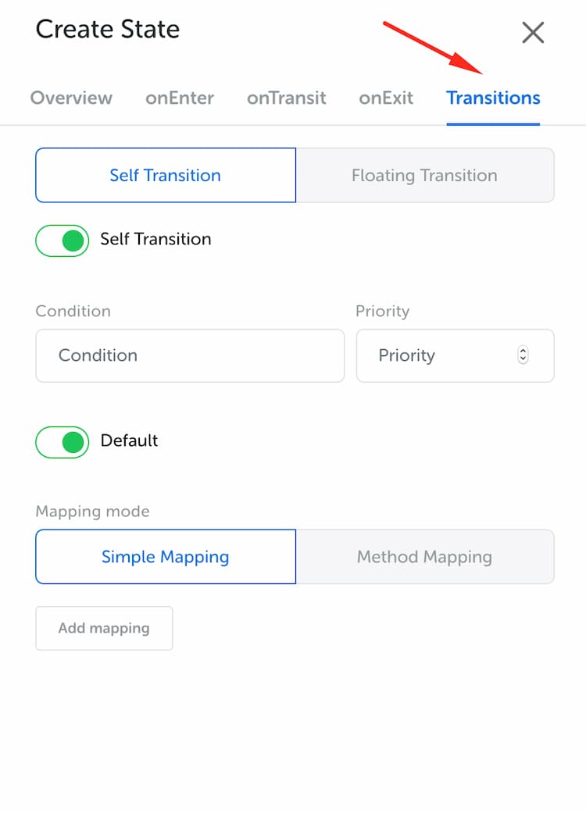Select Simple Mapping mode
Image resolution: width=586 pixels, height=813 pixels.
click(x=166, y=557)
